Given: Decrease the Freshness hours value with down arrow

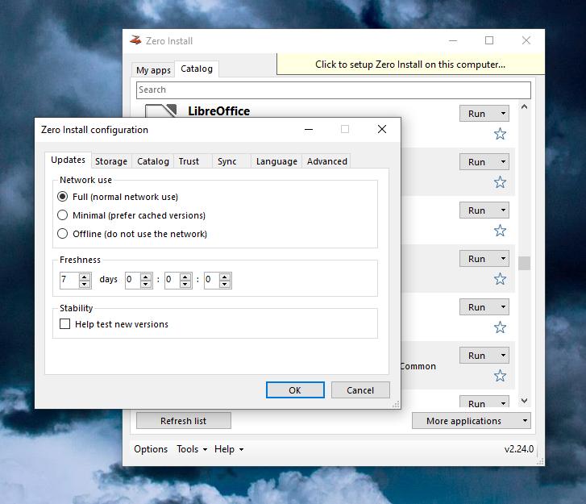Looking at the screenshot, I should (146, 284).
